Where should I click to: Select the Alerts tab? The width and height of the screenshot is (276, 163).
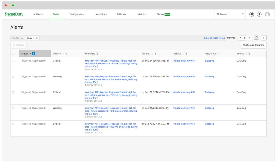tap(56, 14)
